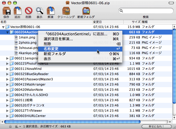Click the zip archive icon in title bar
The height and width of the screenshot is (129, 176).
point(68,3)
